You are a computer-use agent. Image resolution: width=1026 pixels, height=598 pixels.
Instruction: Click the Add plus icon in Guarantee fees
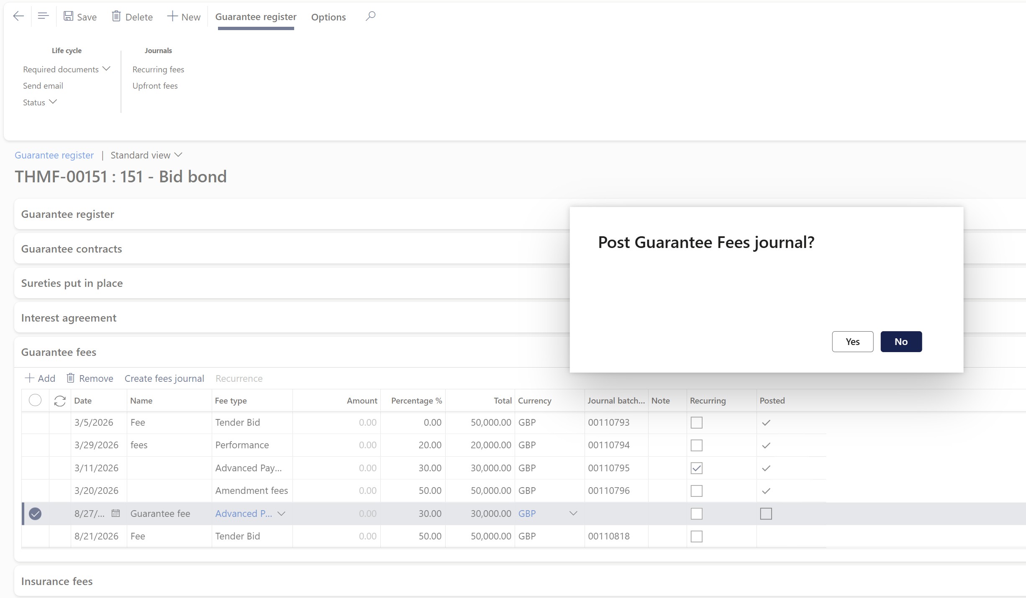coord(29,378)
